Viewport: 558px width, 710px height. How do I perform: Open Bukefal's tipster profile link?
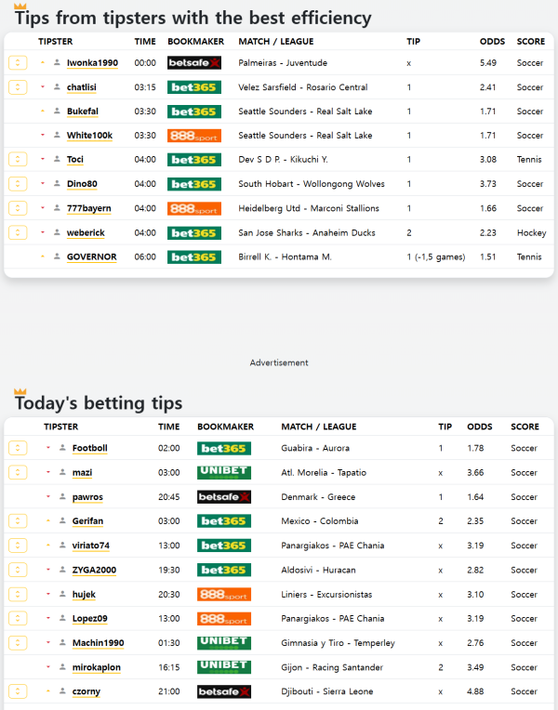(83, 112)
